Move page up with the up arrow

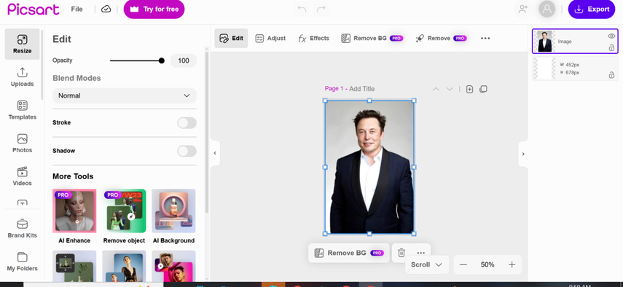click(436, 89)
